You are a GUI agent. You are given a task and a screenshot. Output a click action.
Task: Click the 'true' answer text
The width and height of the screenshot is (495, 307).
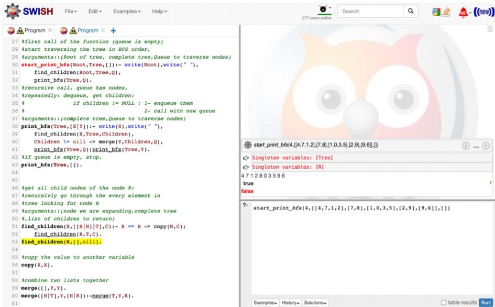point(248,183)
